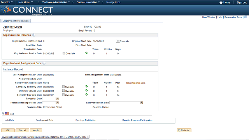Open the calendar picker for Professional Experience Date

(58, 103)
